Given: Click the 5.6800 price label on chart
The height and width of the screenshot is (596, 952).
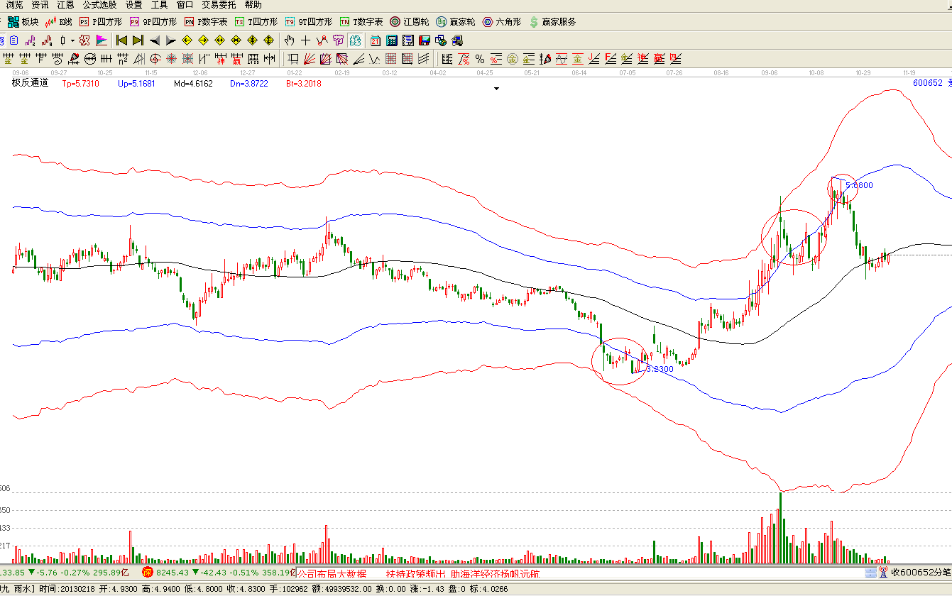Looking at the screenshot, I should point(859,185).
